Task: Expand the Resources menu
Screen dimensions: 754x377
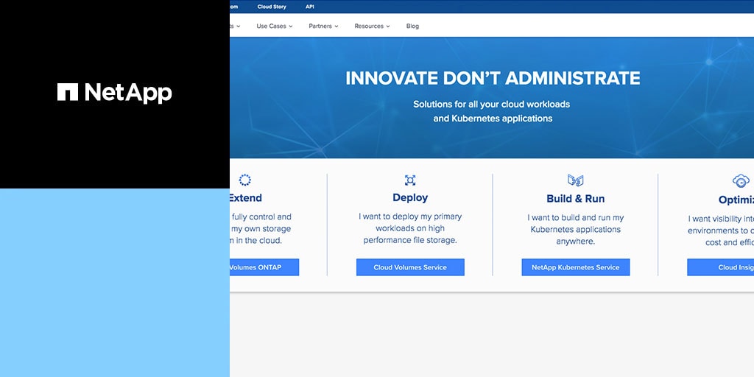Action: click(x=372, y=26)
